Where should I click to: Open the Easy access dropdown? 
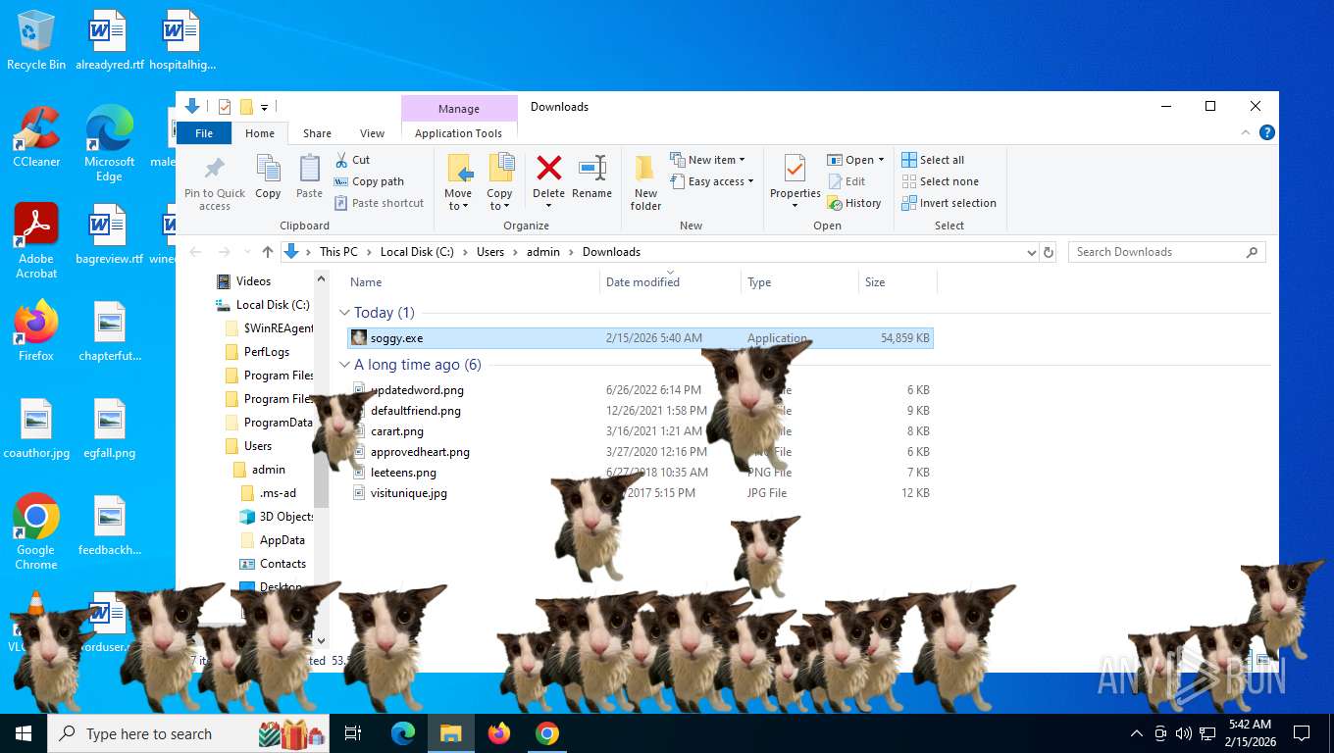tap(713, 181)
